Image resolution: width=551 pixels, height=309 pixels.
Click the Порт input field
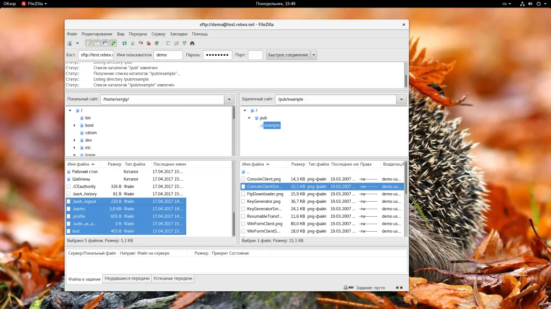(x=256, y=55)
